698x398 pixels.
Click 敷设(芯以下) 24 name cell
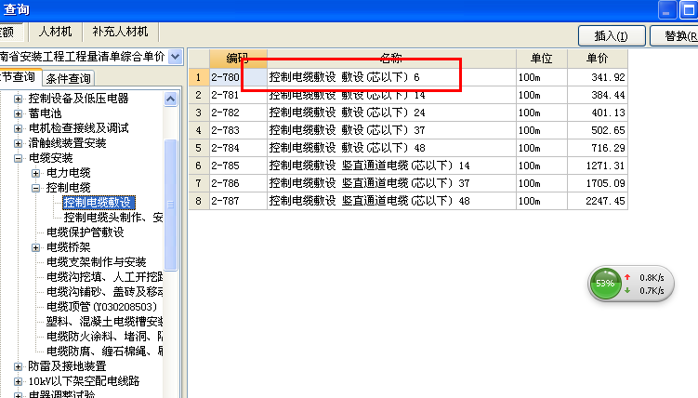[391, 113]
